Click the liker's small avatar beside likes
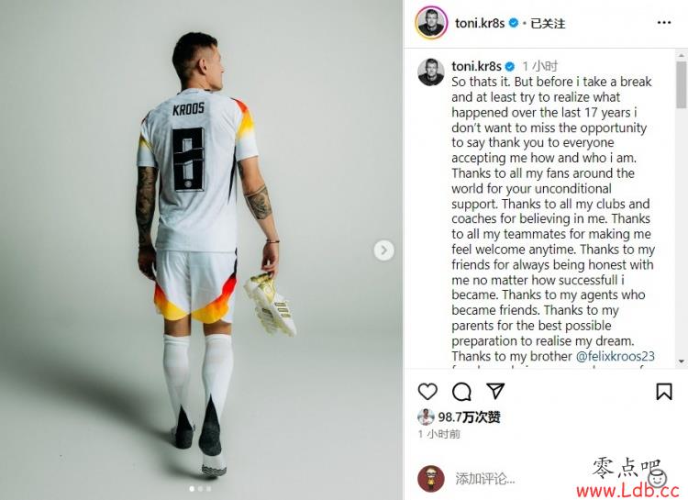The image size is (688, 500). (x=426, y=417)
